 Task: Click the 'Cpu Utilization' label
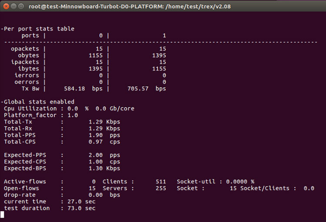click(x=30, y=108)
